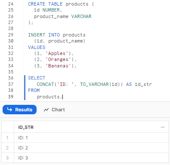Click the '(id, product_name)' code line
The height and width of the screenshot is (165, 170).
pyautogui.click(x=59, y=41)
